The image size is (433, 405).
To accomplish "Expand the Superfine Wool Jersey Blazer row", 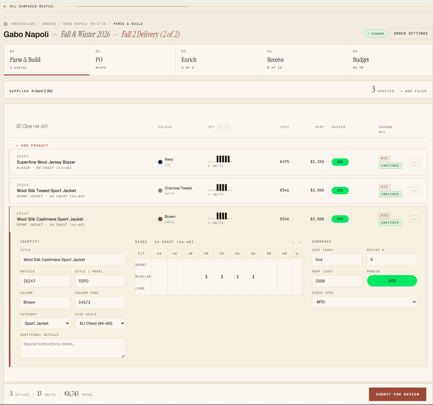I will pos(218,162).
